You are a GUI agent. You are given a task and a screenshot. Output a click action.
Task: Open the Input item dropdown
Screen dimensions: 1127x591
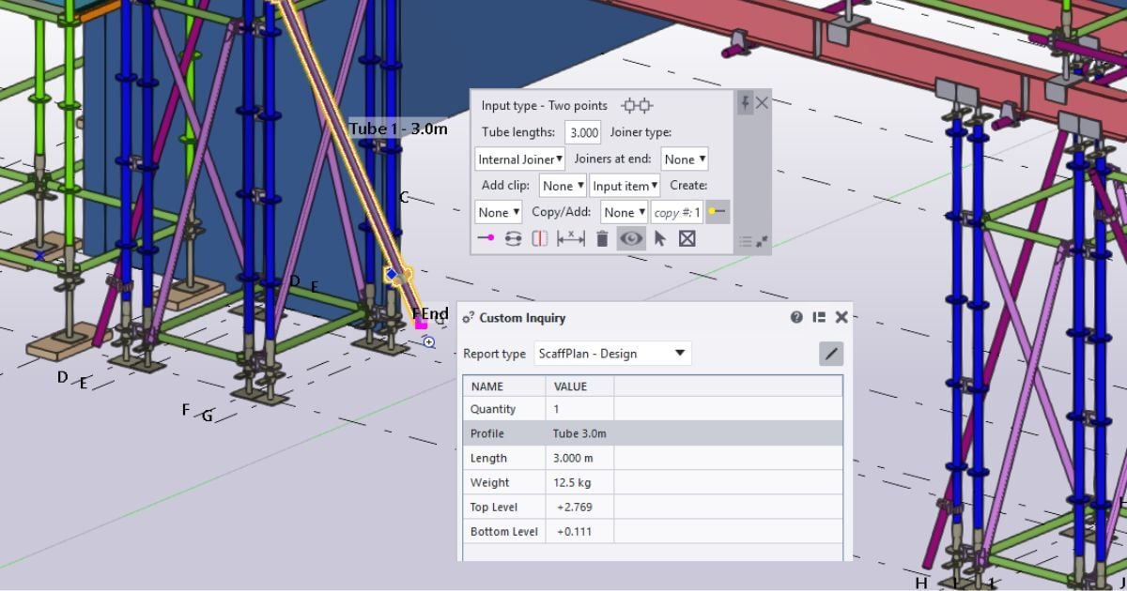point(625,186)
